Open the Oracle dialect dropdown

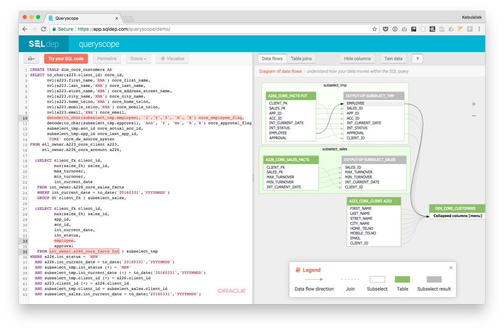click(x=139, y=58)
